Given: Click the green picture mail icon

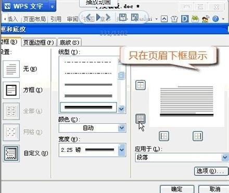Looking at the screenshot, I should (x=195, y=19).
